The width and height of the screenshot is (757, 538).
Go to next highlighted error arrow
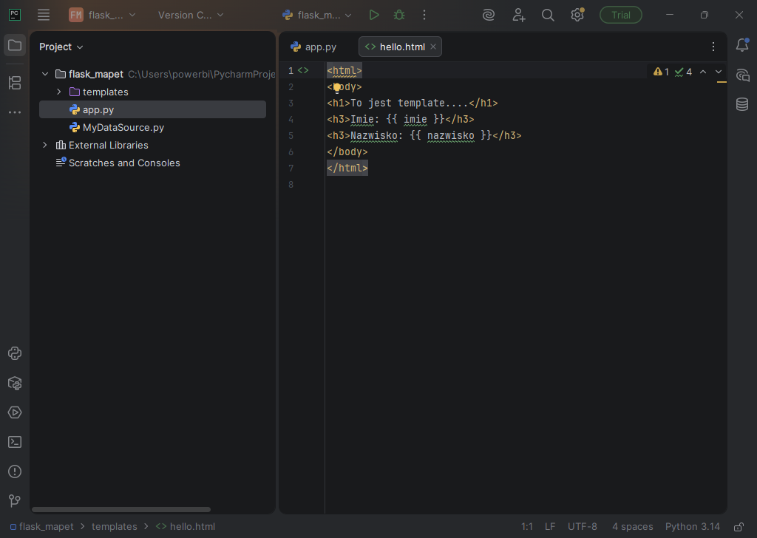(x=719, y=72)
